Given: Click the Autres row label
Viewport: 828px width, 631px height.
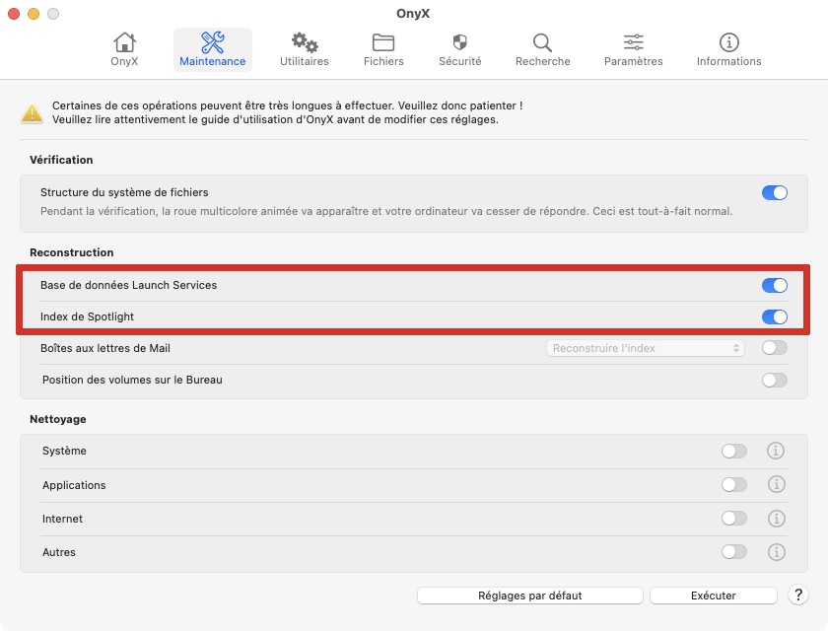Looking at the screenshot, I should 58,552.
